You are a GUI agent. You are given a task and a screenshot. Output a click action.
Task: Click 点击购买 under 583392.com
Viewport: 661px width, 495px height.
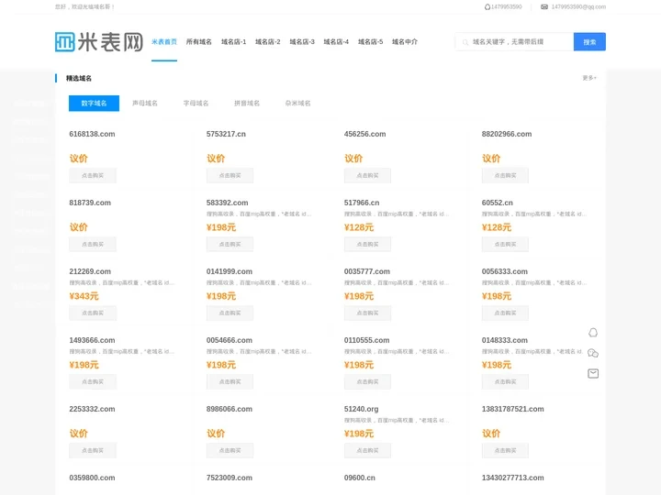(230, 244)
